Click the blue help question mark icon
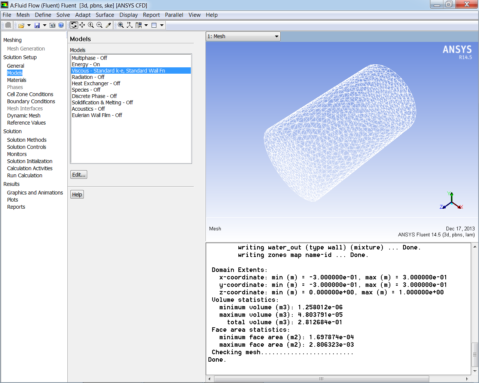This screenshot has height=383, width=479. coord(61,25)
